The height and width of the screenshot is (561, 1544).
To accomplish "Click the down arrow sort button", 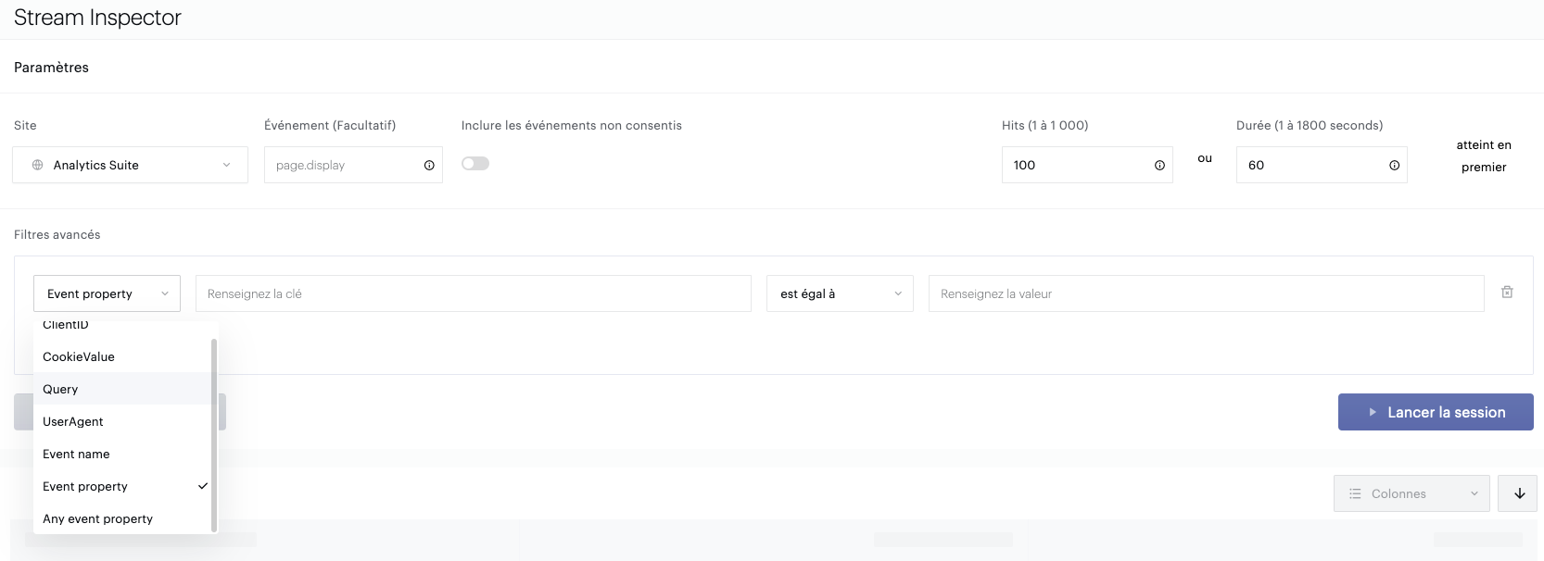I will tap(1519, 493).
